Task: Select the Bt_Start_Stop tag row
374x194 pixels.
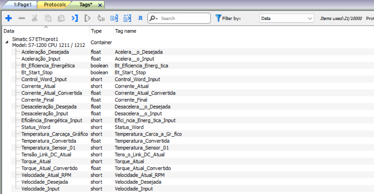Action: coord(37,73)
